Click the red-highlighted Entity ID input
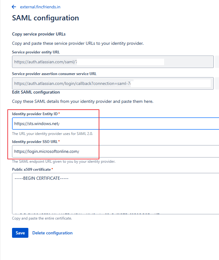This screenshot has height=260, width=219. pyautogui.click(x=56, y=124)
